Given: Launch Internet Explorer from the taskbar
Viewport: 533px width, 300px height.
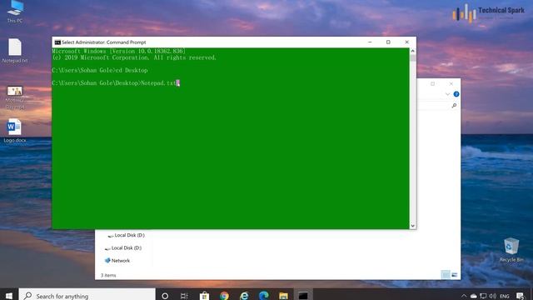Looking at the screenshot, I should [244, 296].
